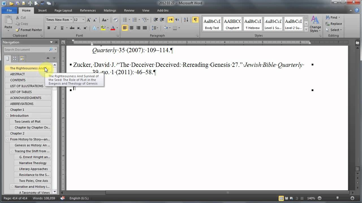Viewport: 362px width, 203px height.
Task: Apply yellow text highlight color
Action: pyautogui.click(x=103, y=28)
